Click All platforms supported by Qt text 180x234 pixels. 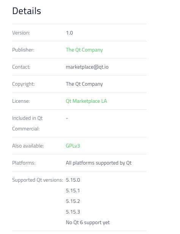pyautogui.click(x=99, y=163)
